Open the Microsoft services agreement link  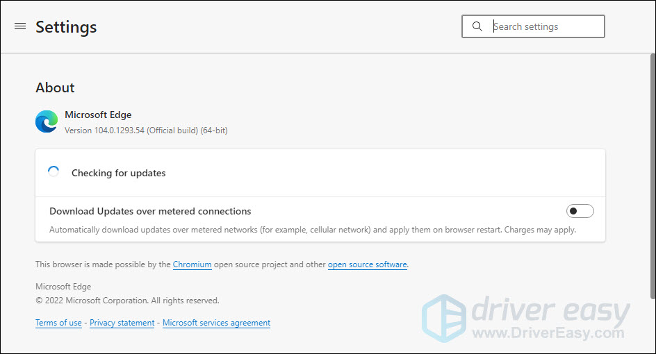click(216, 323)
